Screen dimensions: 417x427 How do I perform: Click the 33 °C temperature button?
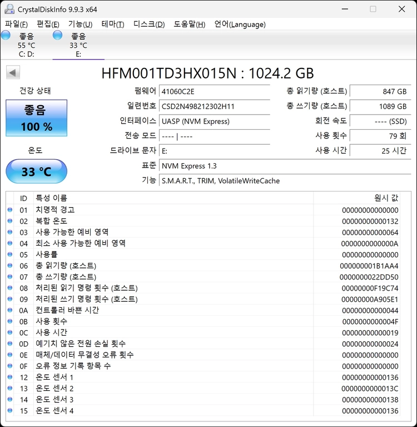tap(37, 171)
